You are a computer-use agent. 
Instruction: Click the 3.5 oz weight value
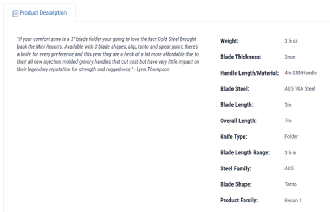tap(291, 41)
